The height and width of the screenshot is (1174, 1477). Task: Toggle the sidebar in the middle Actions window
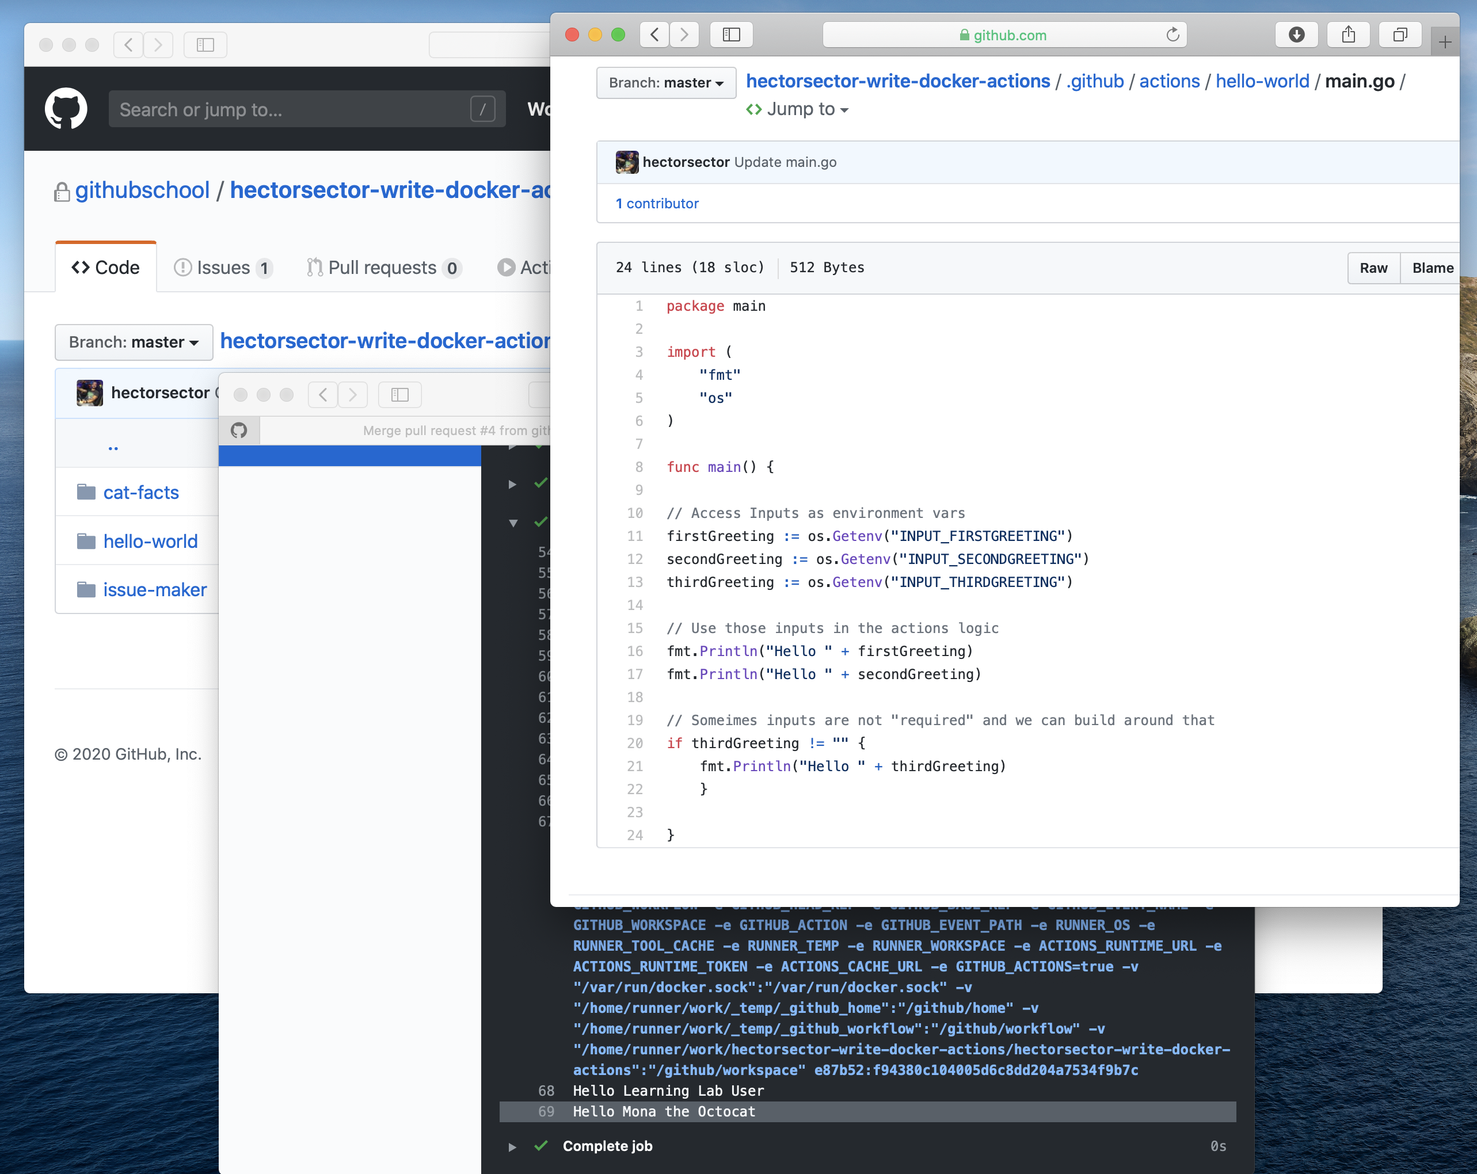(399, 395)
